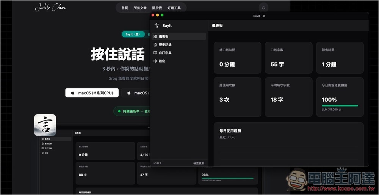Click the Jackle Chen signature logo
Image resolution: width=379 pixels, height=195 pixels.
pos(50,8)
